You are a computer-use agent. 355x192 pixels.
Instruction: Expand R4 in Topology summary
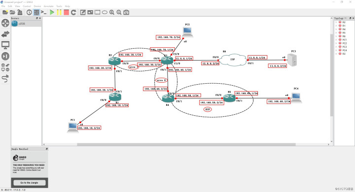tap(336, 29)
